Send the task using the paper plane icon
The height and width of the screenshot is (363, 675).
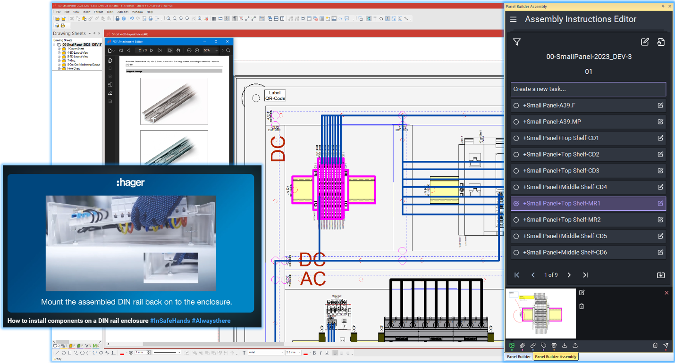point(666,346)
